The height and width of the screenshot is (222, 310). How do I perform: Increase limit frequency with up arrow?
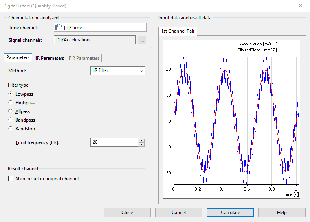(x=141, y=140)
